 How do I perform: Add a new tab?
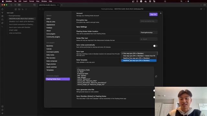62,5
